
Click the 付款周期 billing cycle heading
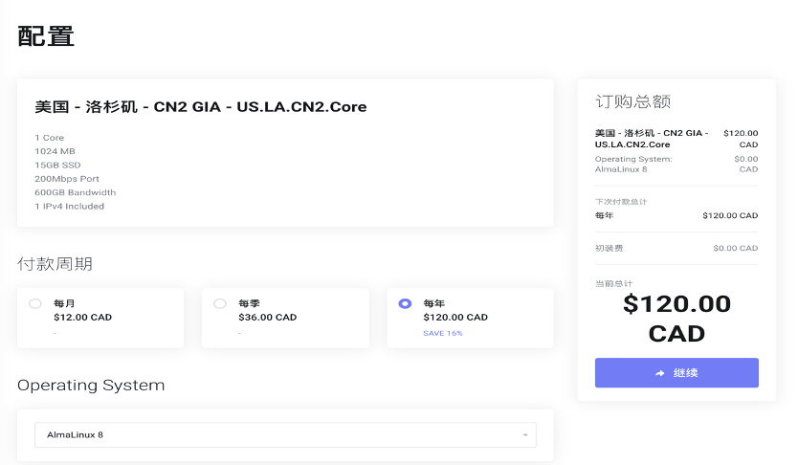coord(55,263)
